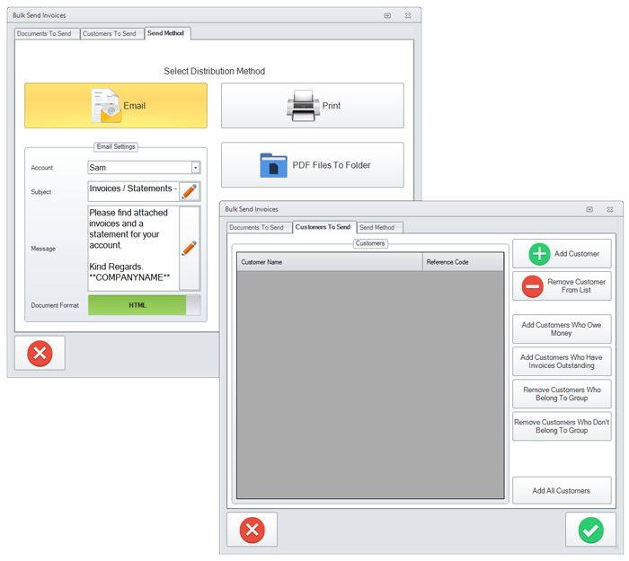Click Remove Customers Who Belong To Group
The image size is (629, 561).
pos(562,394)
